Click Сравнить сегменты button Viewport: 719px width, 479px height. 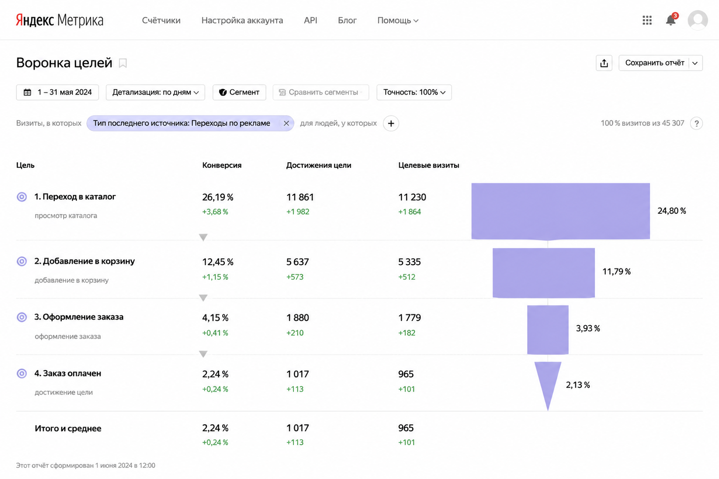point(321,92)
